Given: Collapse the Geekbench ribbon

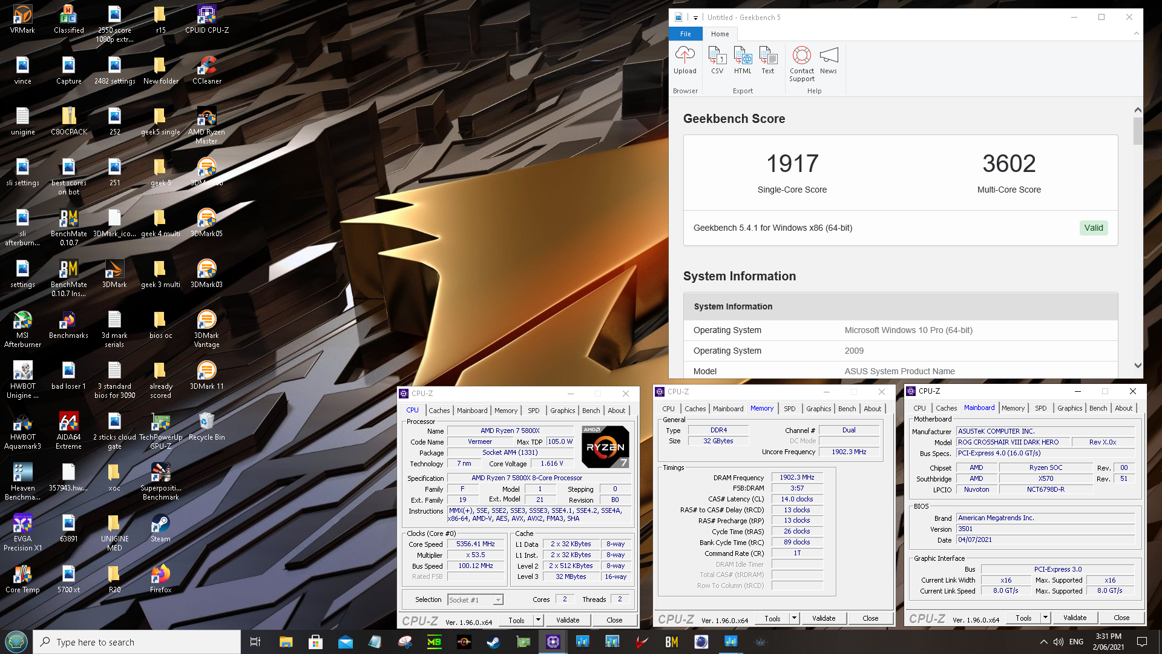Looking at the screenshot, I should click(1136, 34).
